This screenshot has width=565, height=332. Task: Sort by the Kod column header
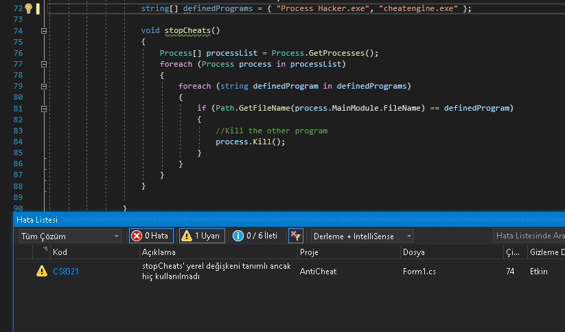point(95,252)
